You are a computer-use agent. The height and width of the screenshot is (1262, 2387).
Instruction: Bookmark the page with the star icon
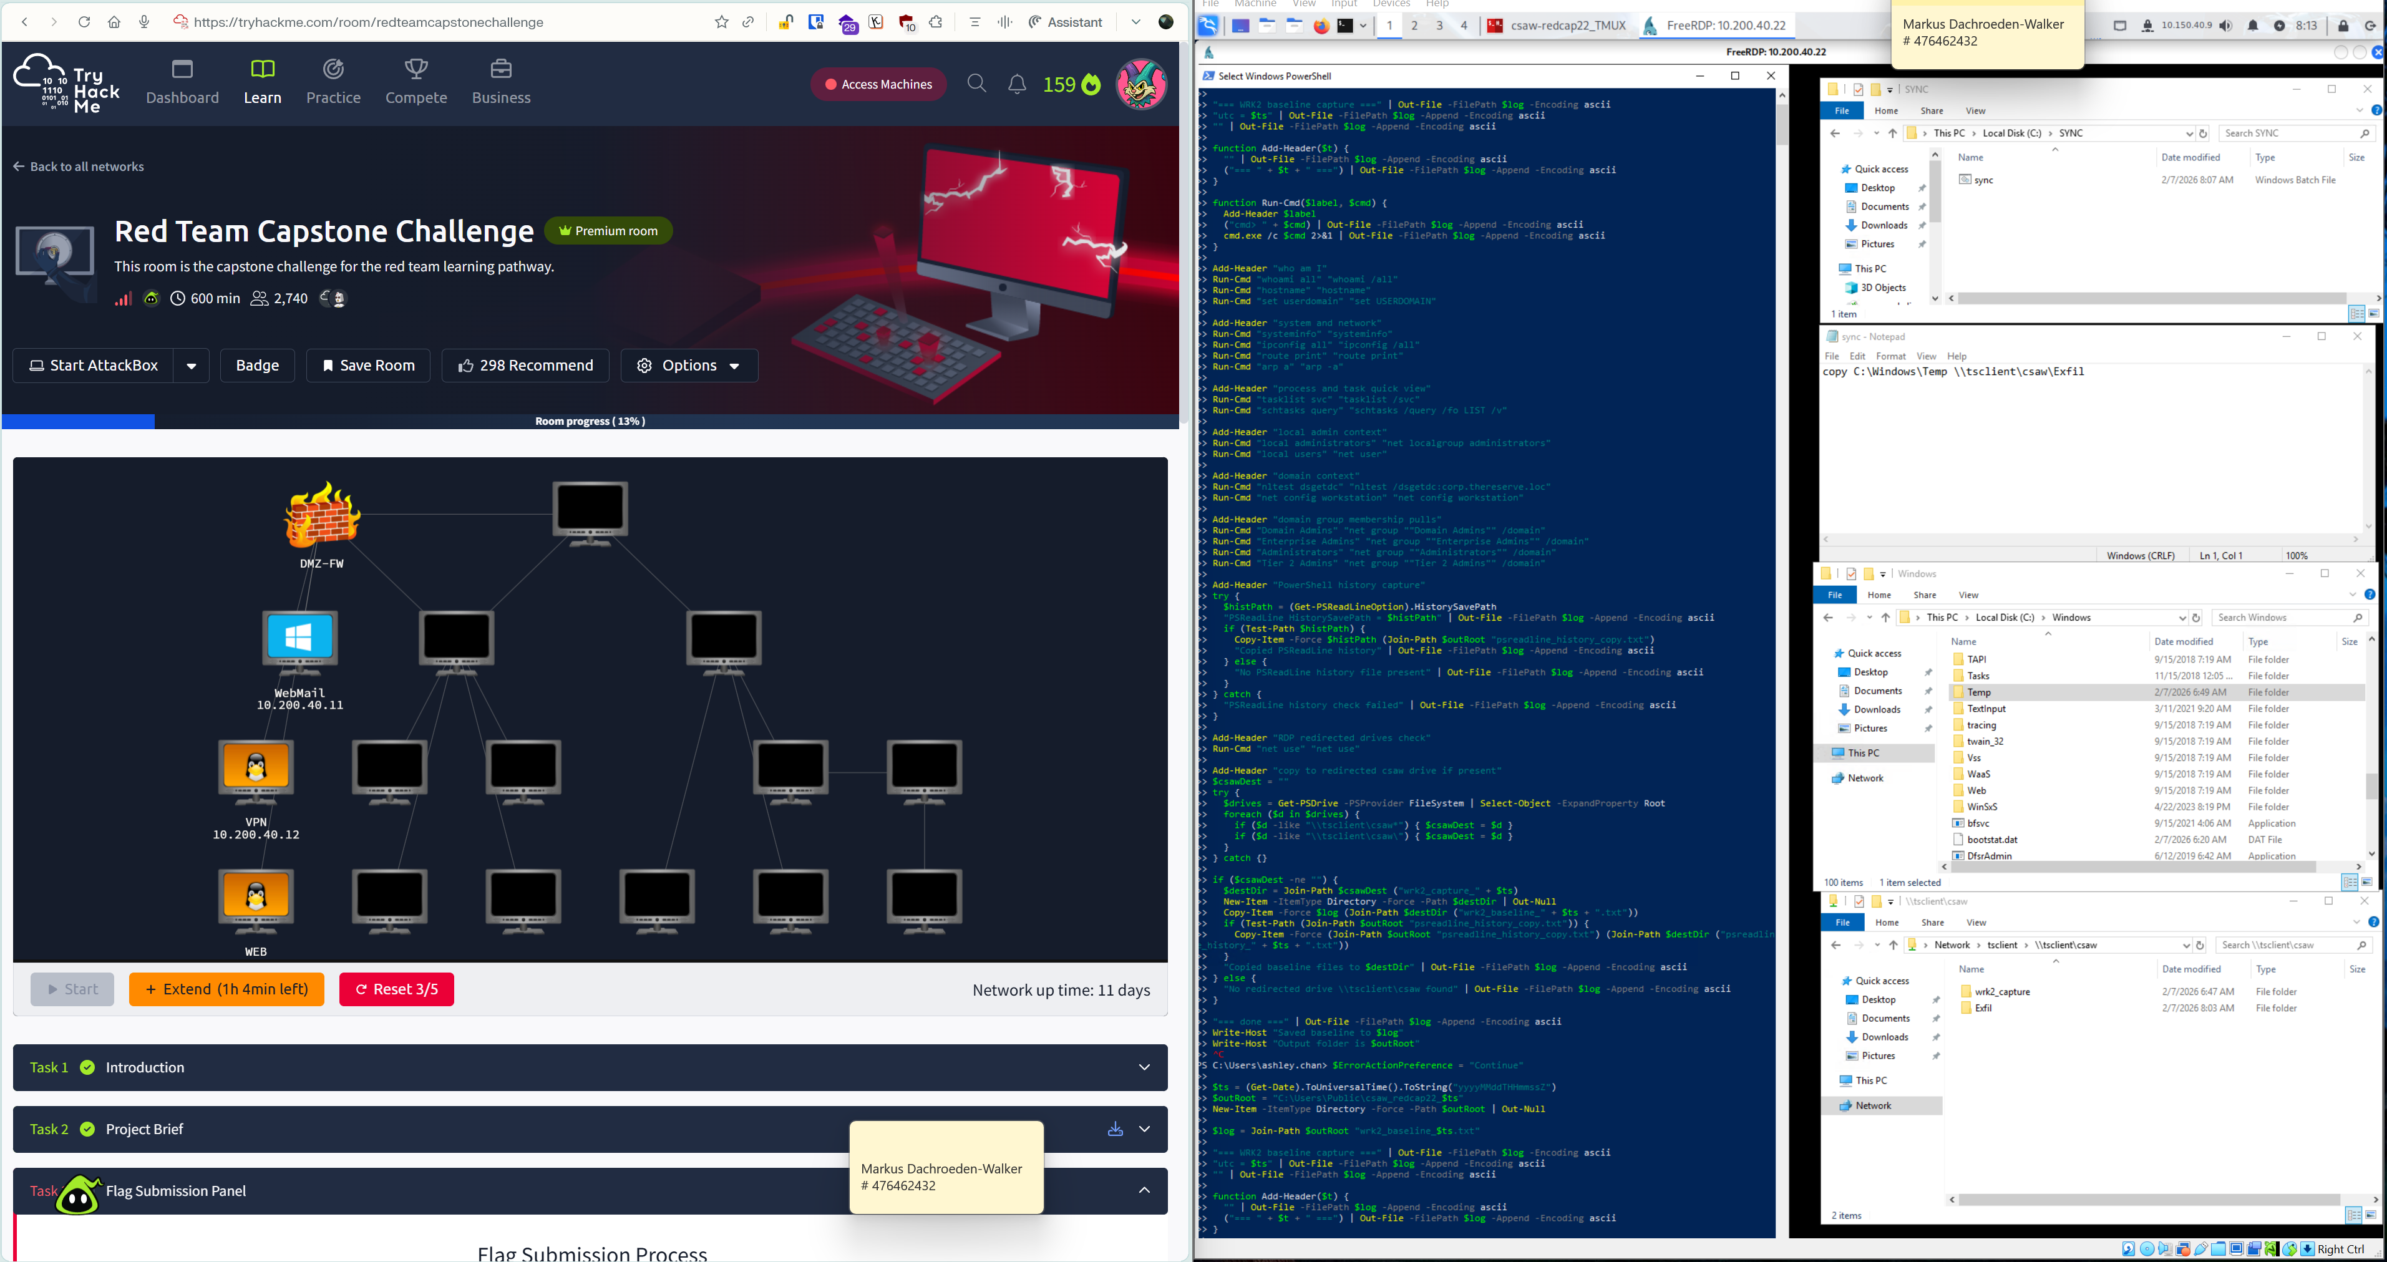point(721,22)
